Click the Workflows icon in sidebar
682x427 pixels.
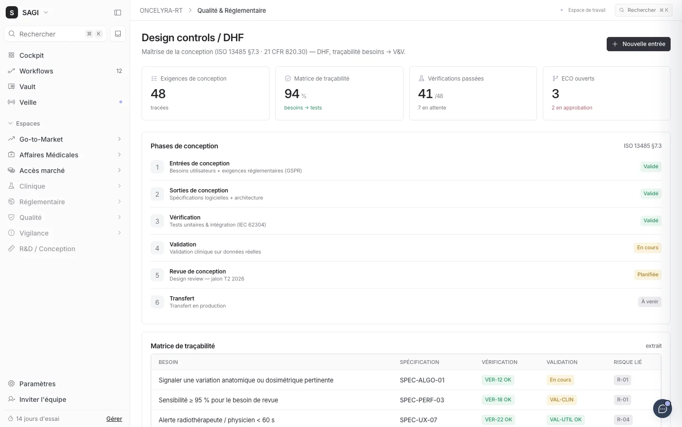coord(11,71)
